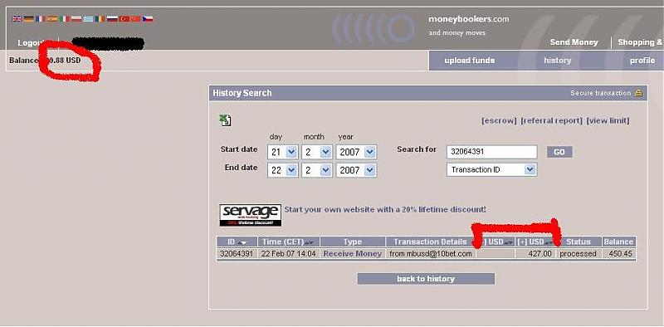Choose the Czech flag language icon
Screen dimensions: 664x327
(148, 18)
